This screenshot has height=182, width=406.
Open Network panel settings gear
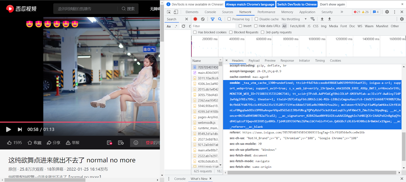pos(402,19)
